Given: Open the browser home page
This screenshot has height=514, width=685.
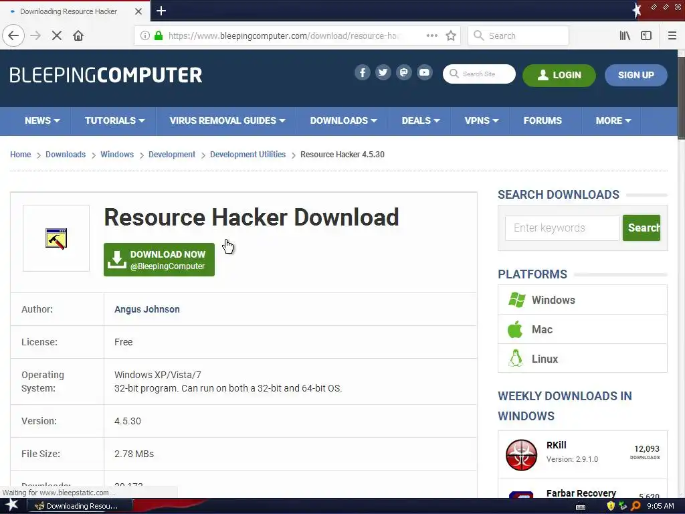Looking at the screenshot, I should click(78, 35).
